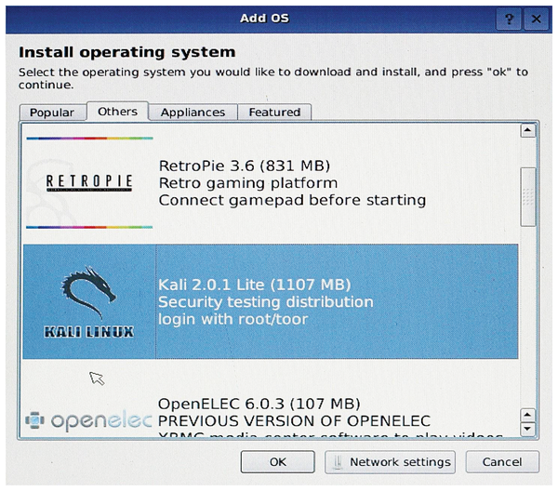Open the help question mark button
Viewport: 558px width, 491px height.
click(509, 19)
